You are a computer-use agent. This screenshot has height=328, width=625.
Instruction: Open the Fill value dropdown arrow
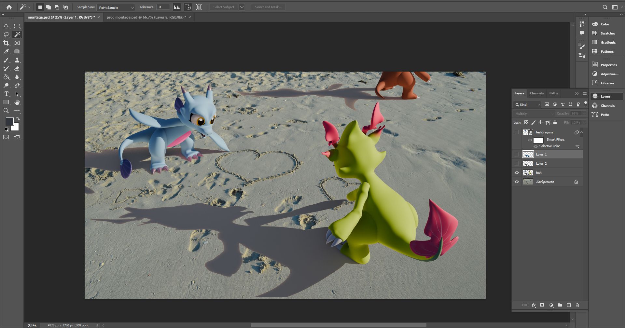coord(584,122)
